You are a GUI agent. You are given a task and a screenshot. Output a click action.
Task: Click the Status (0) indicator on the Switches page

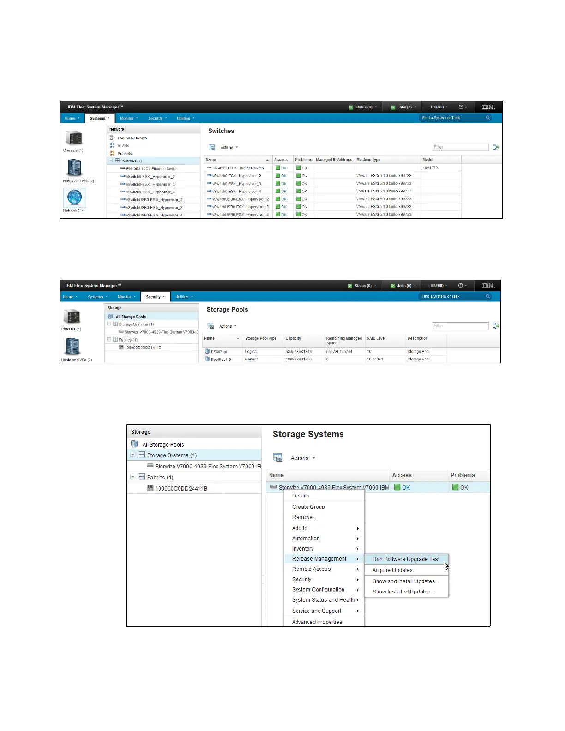pos(363,107)
